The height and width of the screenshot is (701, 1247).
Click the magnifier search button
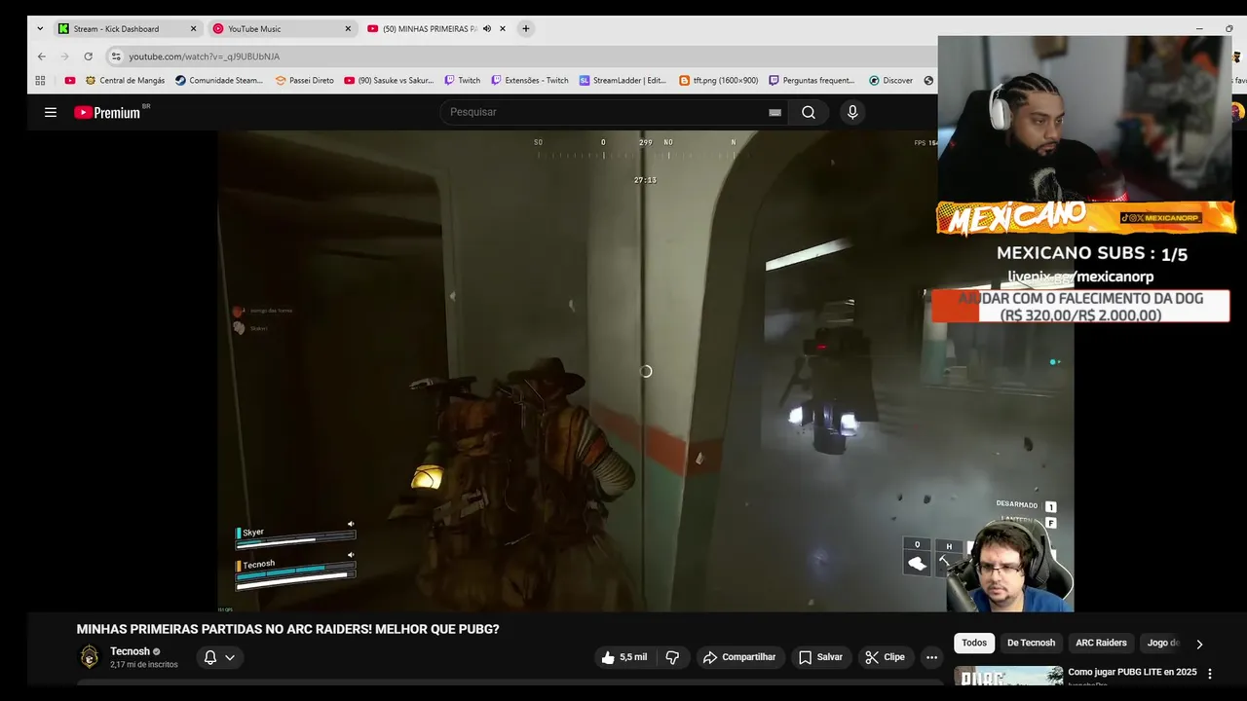809,112
